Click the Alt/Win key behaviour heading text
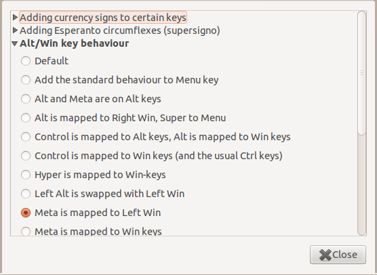The width and height of the screenshot is (377, 275). click(75, 43)
